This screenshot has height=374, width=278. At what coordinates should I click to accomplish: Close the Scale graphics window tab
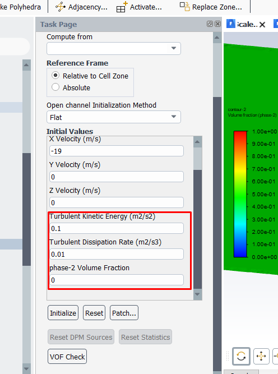click(x=262, y=25)
